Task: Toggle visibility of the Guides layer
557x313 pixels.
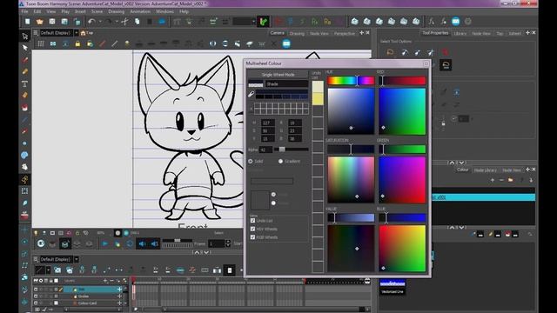Action: coord(36,296)
